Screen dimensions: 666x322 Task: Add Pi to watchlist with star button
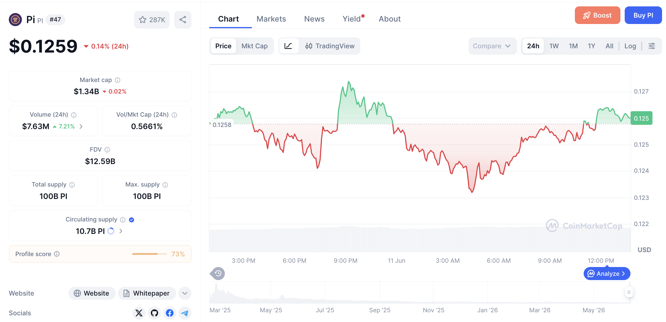pos(152,20)
